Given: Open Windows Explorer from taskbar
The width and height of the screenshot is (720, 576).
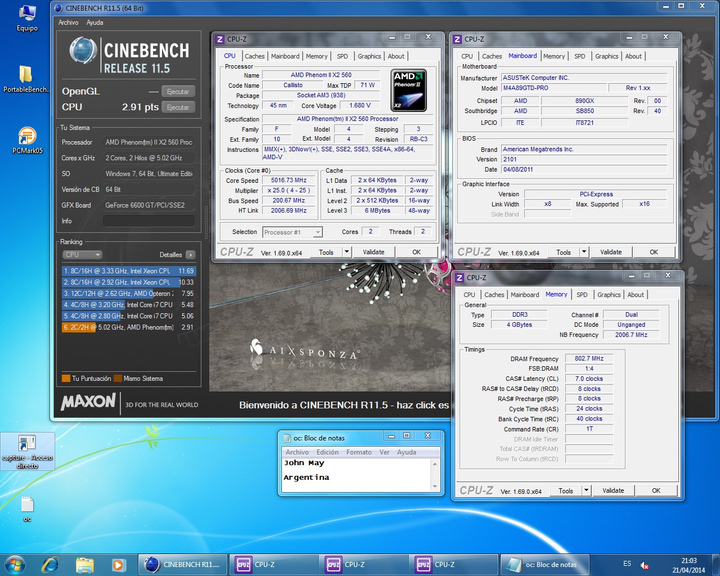Looking at the screenshot, I should [84, 565].
